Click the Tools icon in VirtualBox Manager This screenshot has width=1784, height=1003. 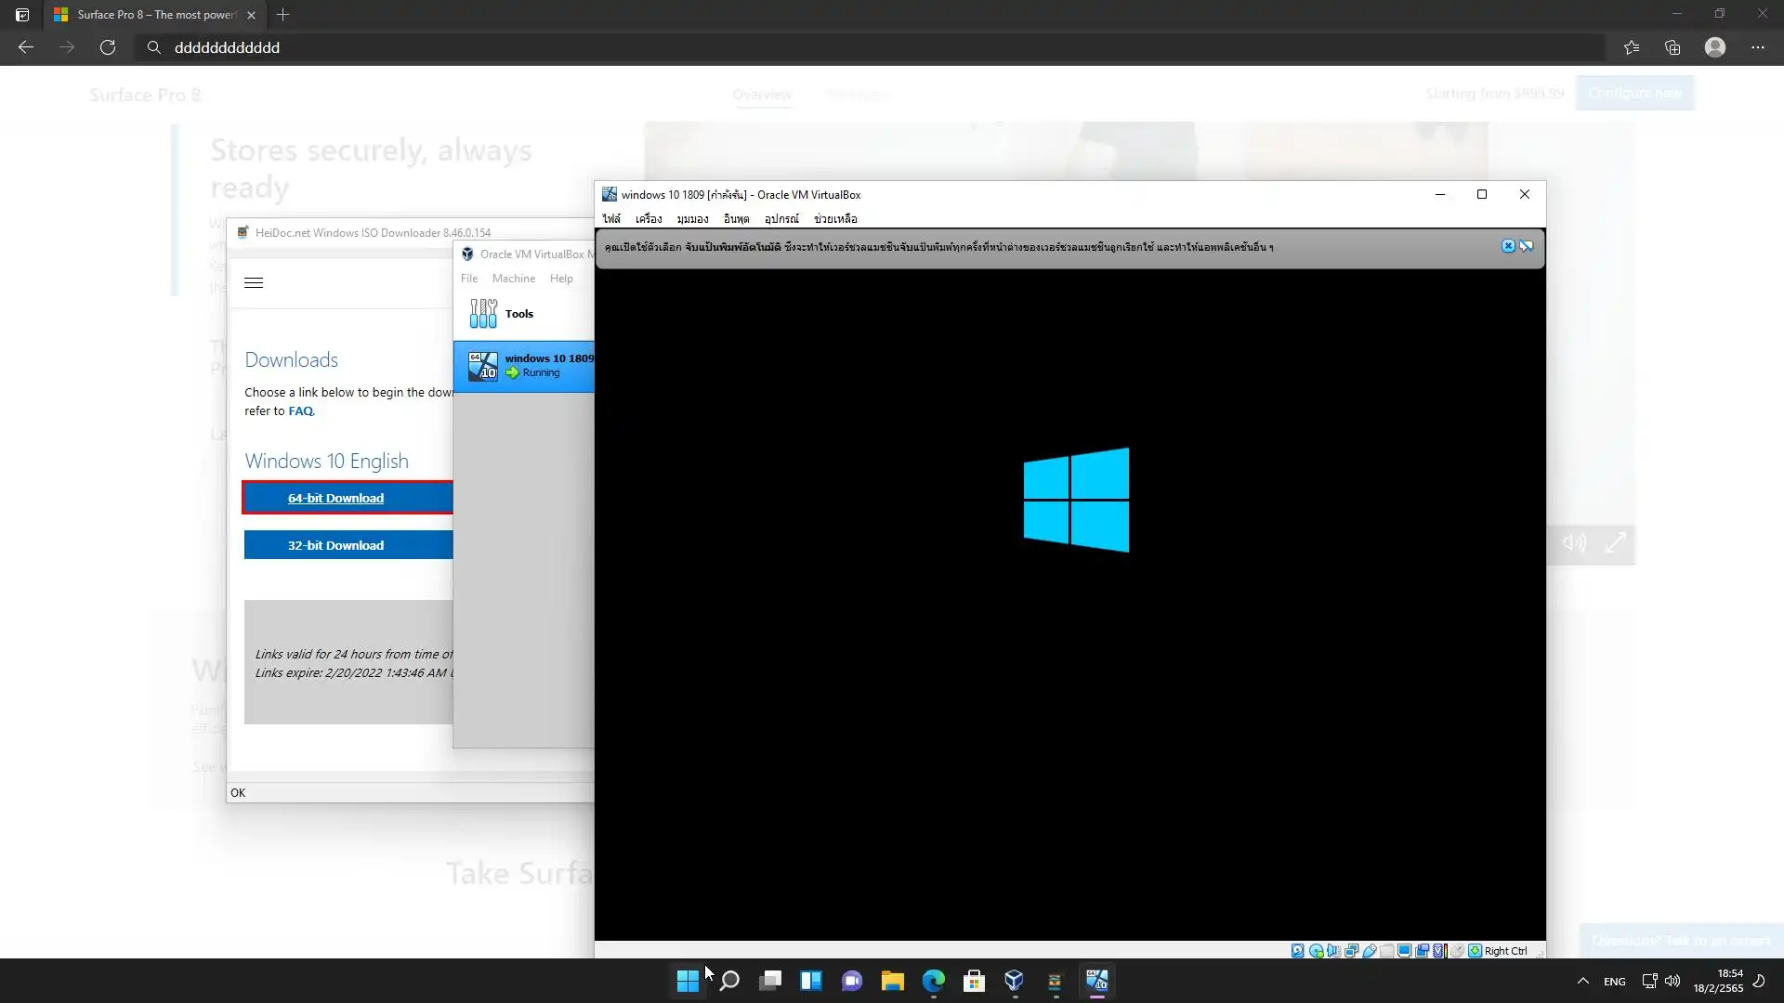[x=483, y=314]
